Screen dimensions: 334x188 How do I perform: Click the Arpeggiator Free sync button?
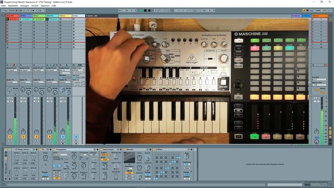coord(57,166)
